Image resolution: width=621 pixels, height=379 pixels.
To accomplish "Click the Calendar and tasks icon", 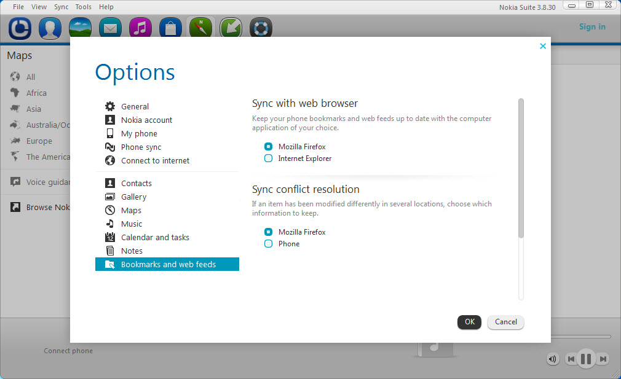I will tap(109, 237).
